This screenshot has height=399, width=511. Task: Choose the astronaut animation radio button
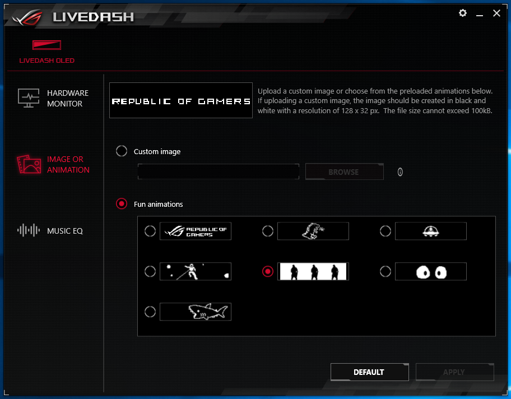tap(150, 271)
